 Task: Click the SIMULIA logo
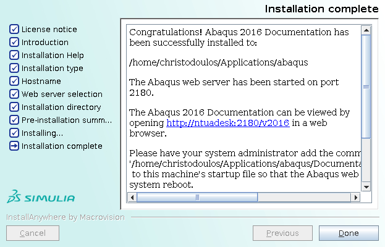(41, 196)
